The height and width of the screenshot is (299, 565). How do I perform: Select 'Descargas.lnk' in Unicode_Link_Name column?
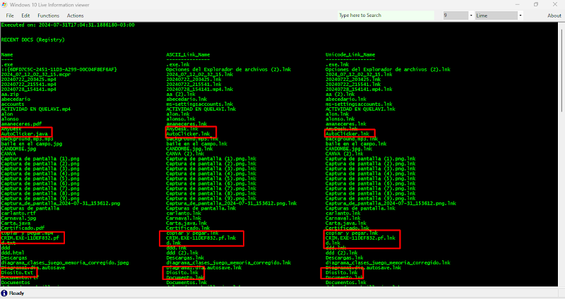(345, 257)
